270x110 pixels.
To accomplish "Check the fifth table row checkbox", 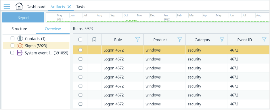I will tap(81, 86).
